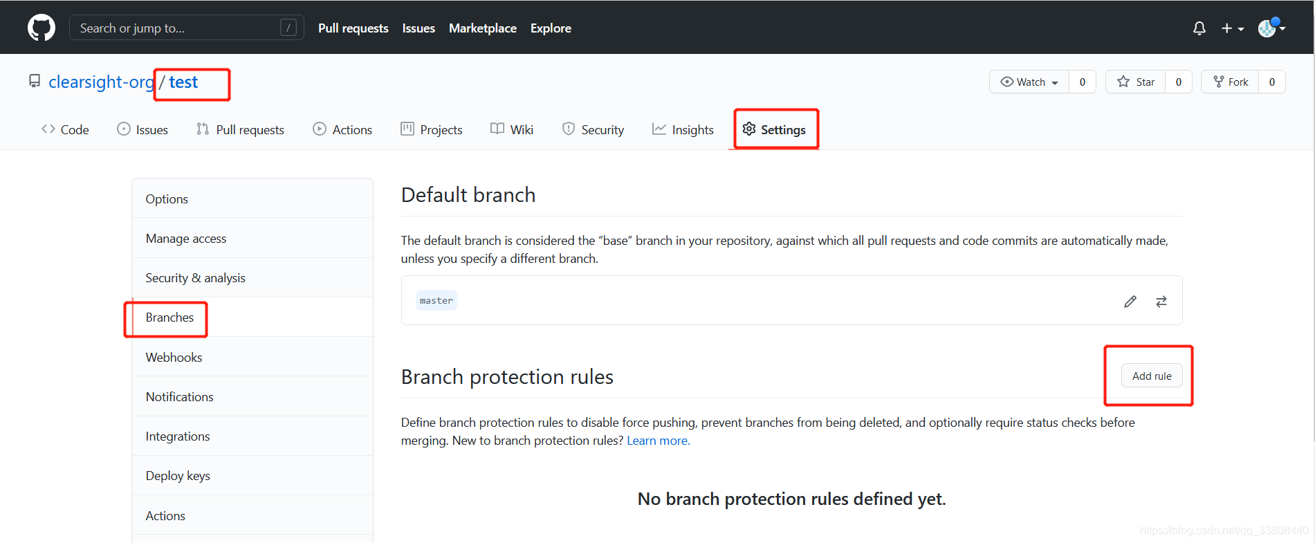
Task: Fork the repository
Action: click(x=1231, y=82)
